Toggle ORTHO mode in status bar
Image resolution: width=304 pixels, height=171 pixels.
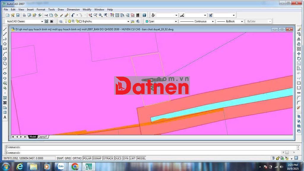tap(77, 158)
